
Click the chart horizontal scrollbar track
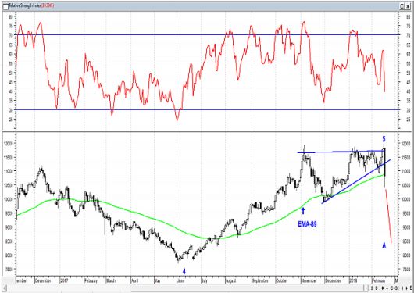click(185, 288)
